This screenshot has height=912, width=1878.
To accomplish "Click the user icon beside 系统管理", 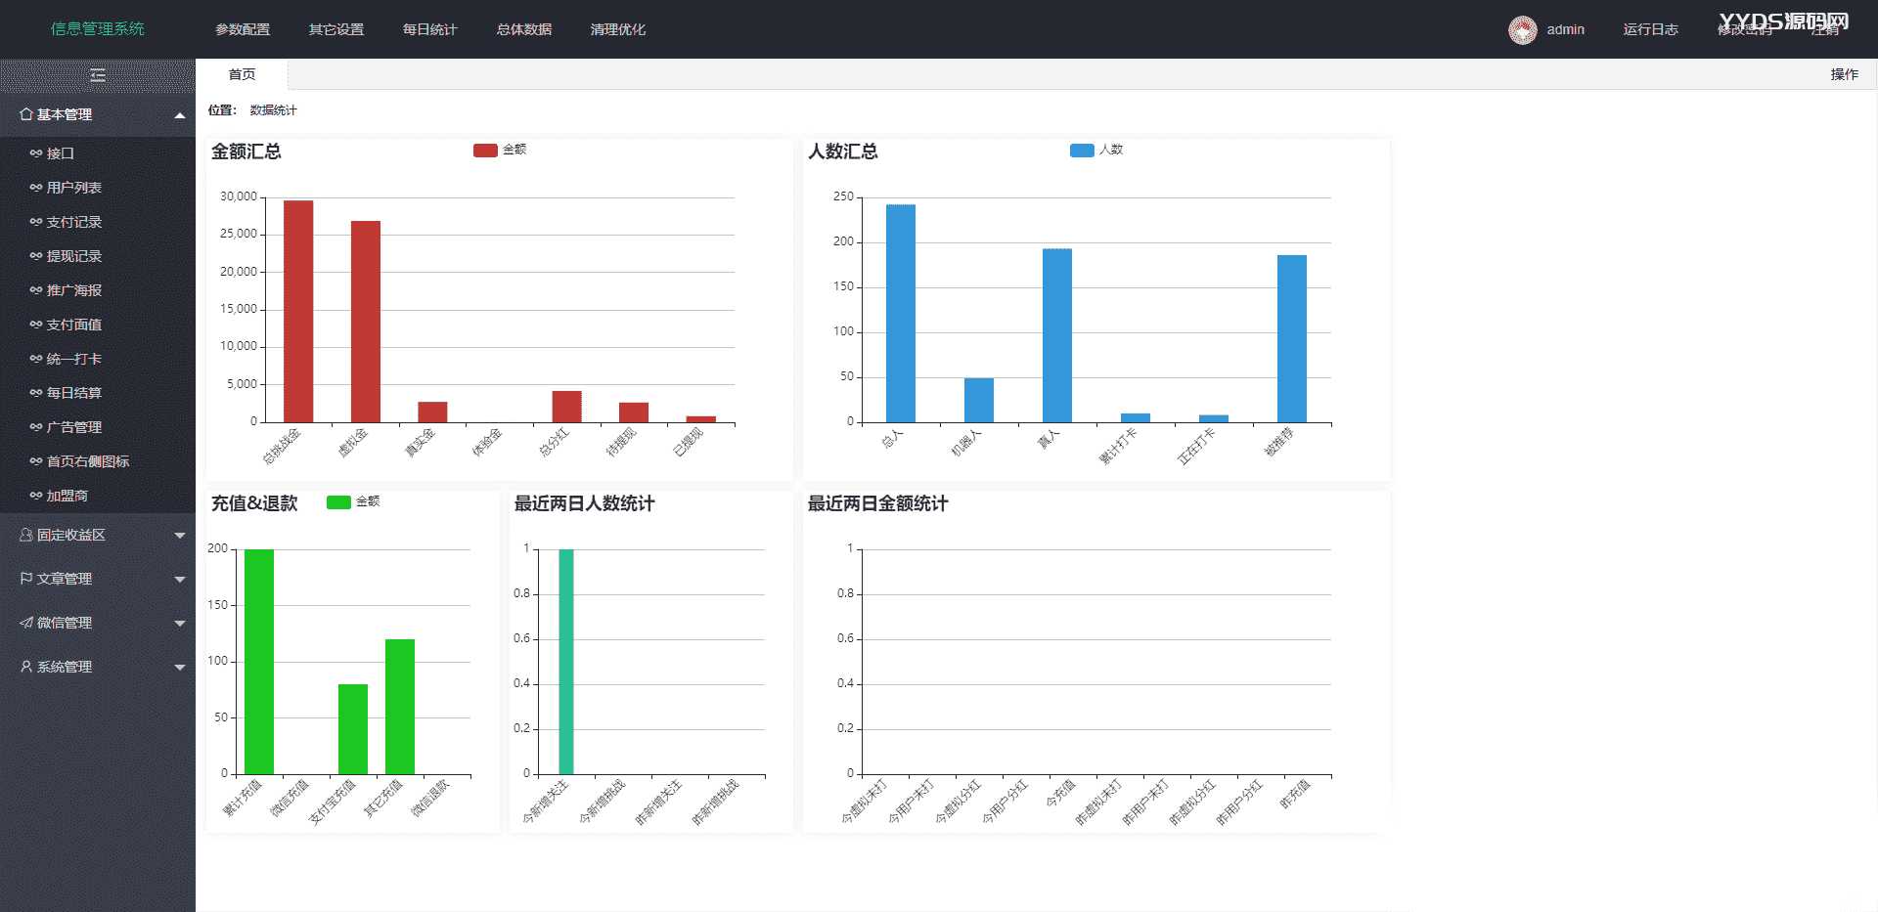I will (26, 667).
